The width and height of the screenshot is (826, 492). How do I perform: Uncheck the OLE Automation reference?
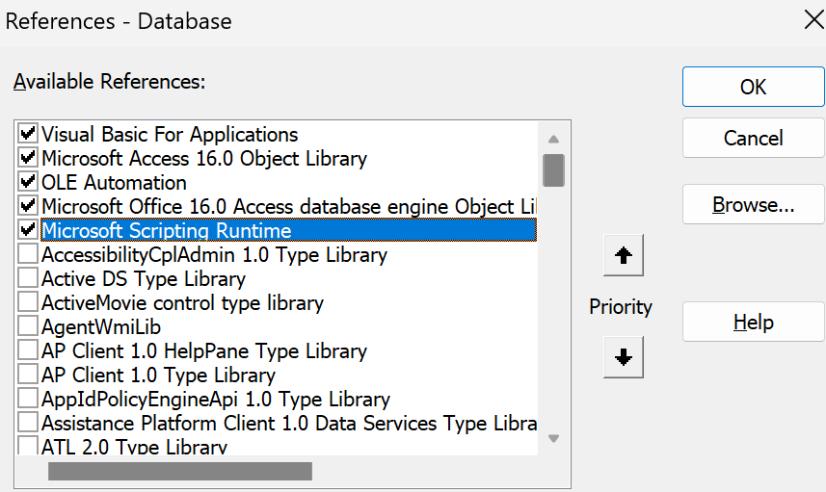[28, 182]
